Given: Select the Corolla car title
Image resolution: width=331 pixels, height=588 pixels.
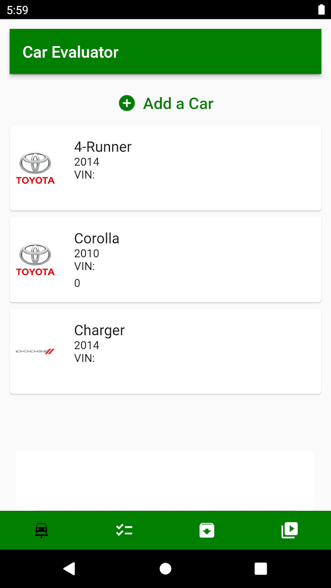Looking at the screenshot, I should 96,238.
